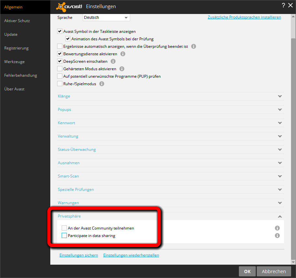Expand the Spezielle Prüfungen section
Screen dimensions: 296x278
coord(170,190)
